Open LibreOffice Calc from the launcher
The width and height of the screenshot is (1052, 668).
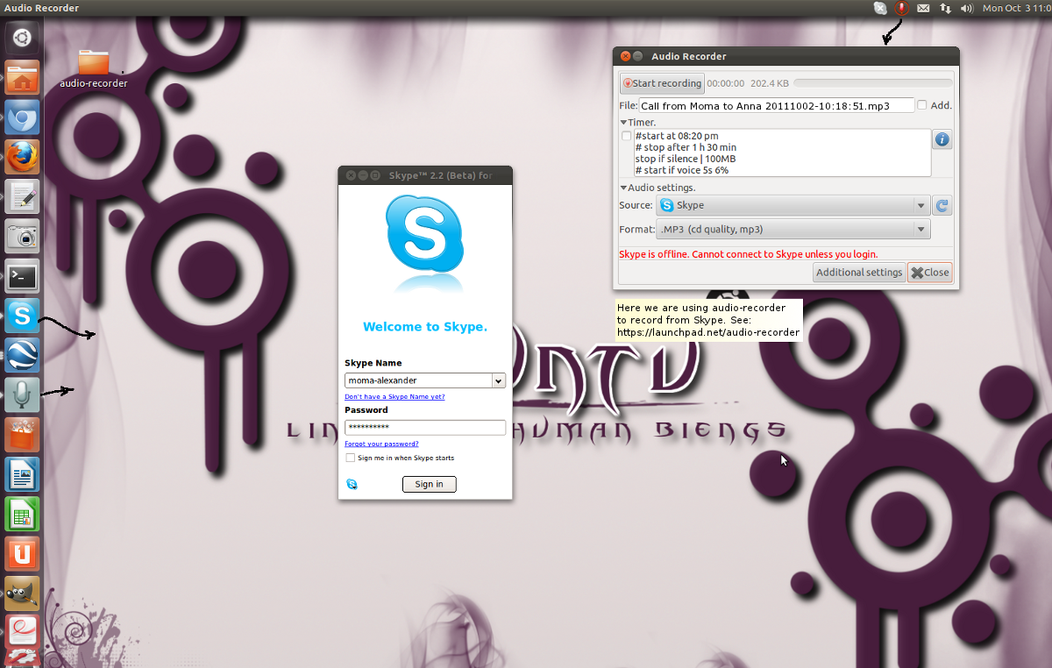point(22,514)
